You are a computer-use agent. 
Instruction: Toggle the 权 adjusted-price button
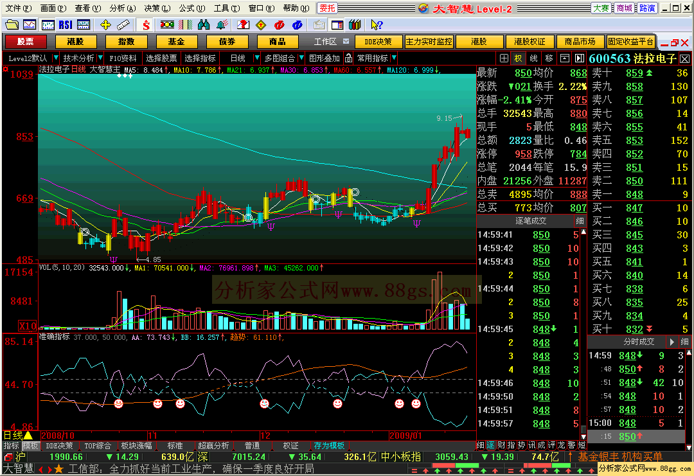[x=519, y=58]
